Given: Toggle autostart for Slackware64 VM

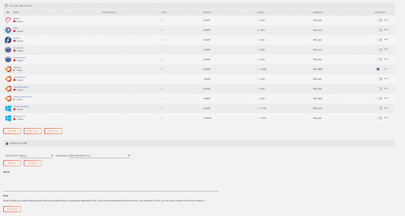Looking at the screenshot, I should coord(379,59).
